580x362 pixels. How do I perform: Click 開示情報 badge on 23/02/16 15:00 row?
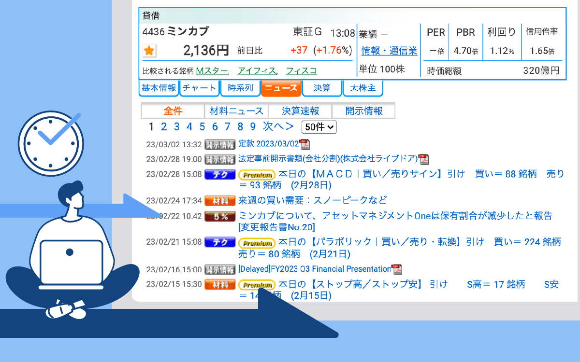pyautogui.click(x=220, y=269)
